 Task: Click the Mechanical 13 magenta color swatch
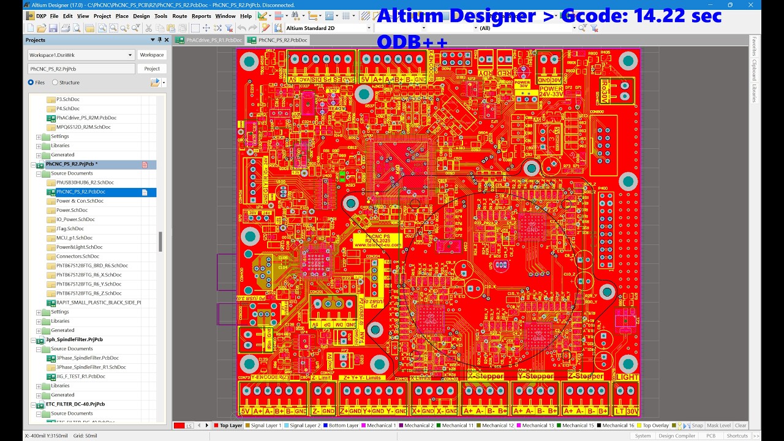pos(519,425)
